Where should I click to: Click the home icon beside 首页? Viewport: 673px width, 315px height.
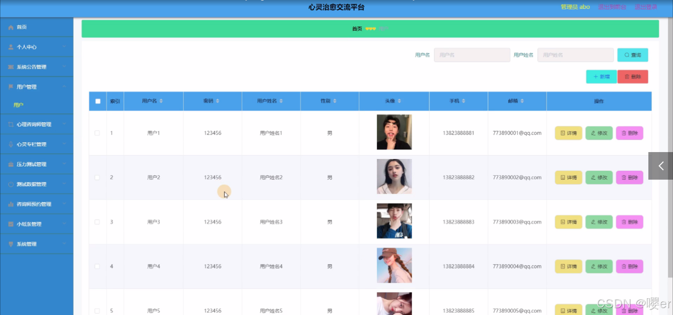pyautogui.click(x=11, y=27)
